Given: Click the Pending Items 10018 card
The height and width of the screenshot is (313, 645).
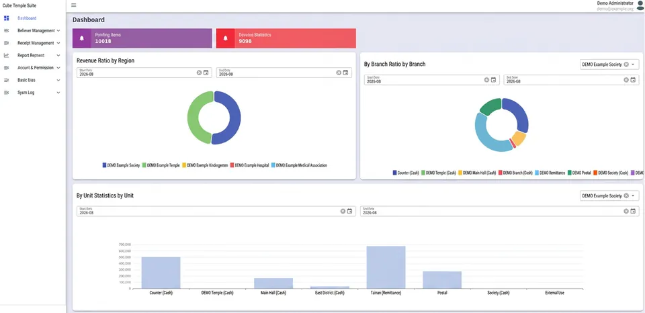Looking at the screenshot, I should point(142,38).
